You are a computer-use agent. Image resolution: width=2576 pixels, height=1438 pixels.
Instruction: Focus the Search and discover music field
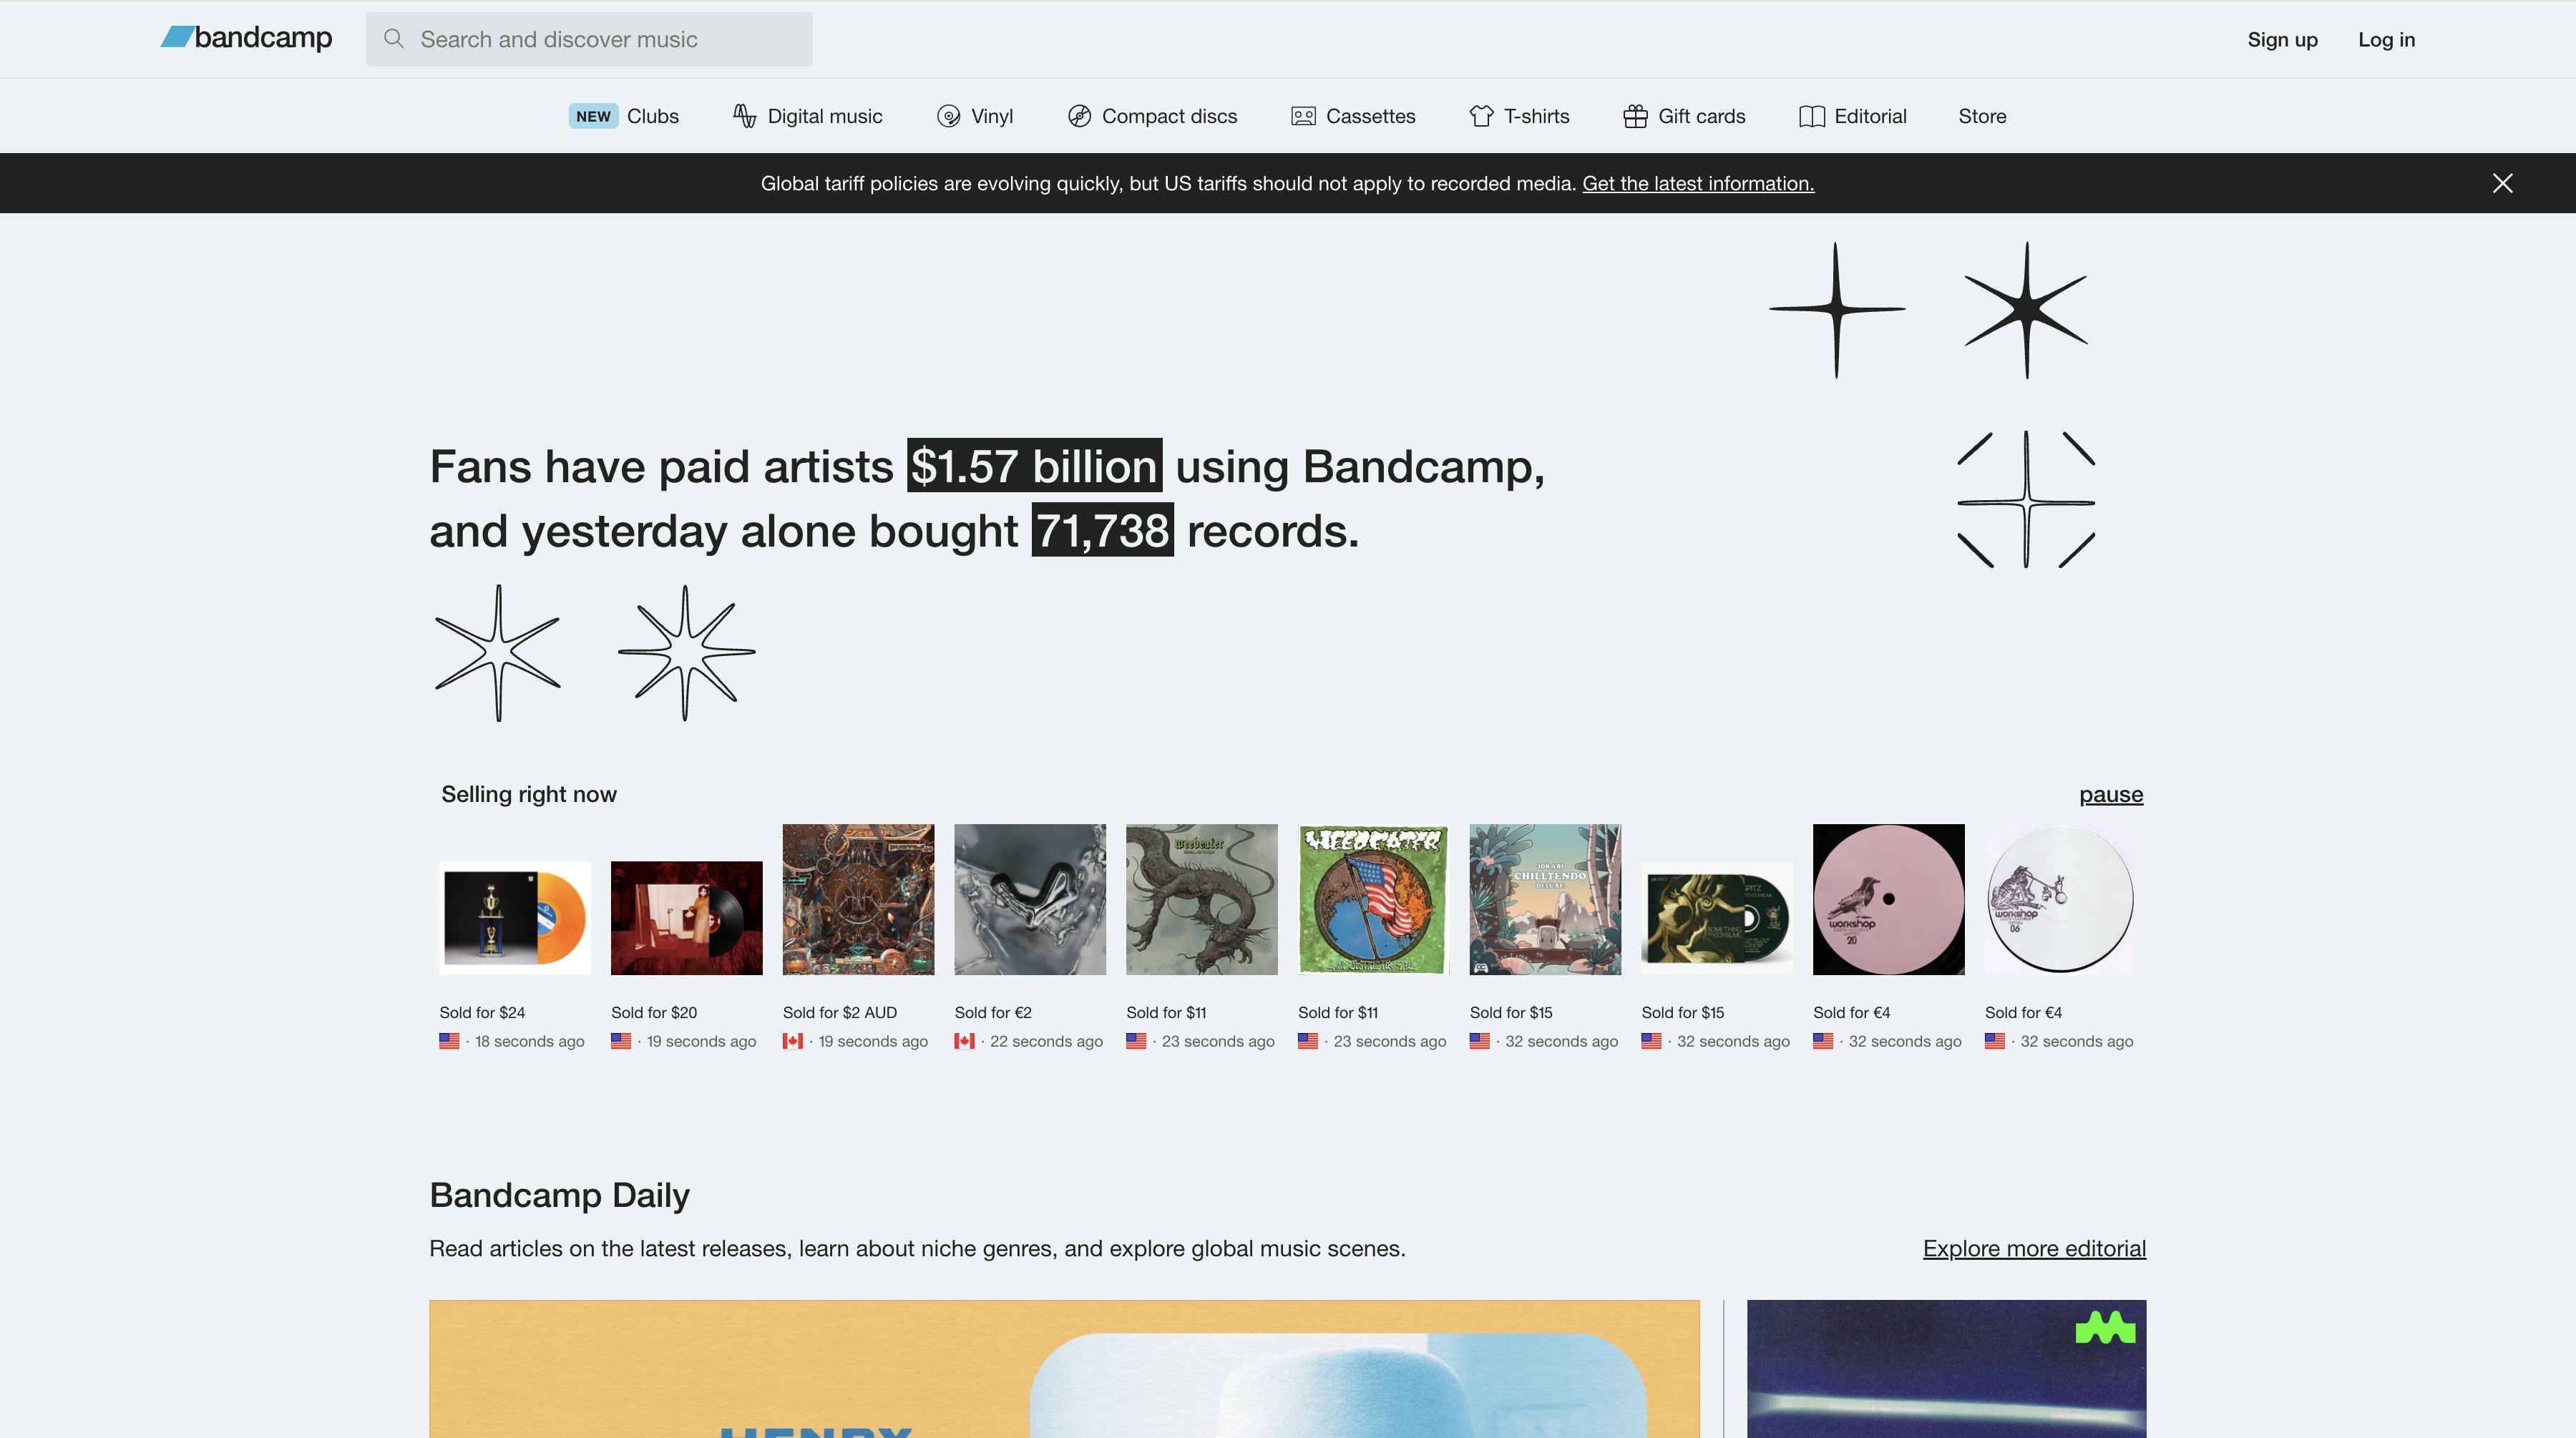tap(589, 39)
